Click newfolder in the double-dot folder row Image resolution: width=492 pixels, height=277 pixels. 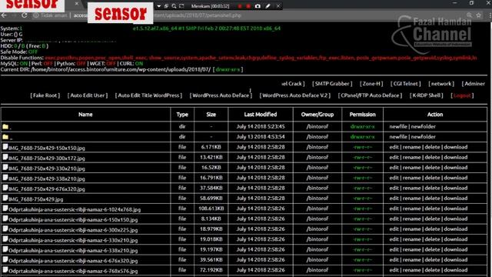424,137
